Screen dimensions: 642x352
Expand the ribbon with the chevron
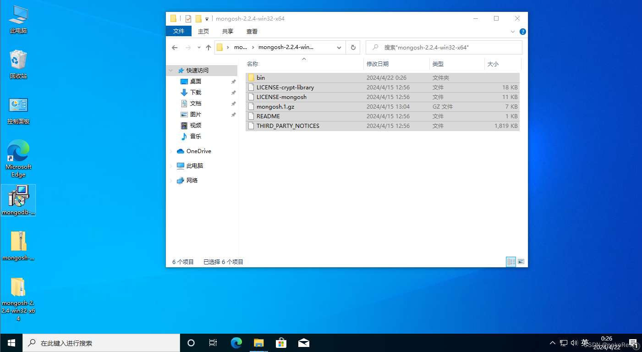(513, 32)
